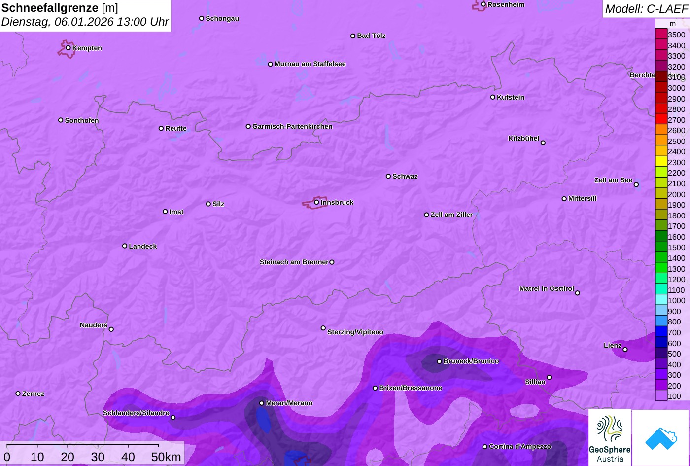Click the Meran/Merano marker dot
The width and height of the screenshot is (690, 466).
click(x=262, y=403)
